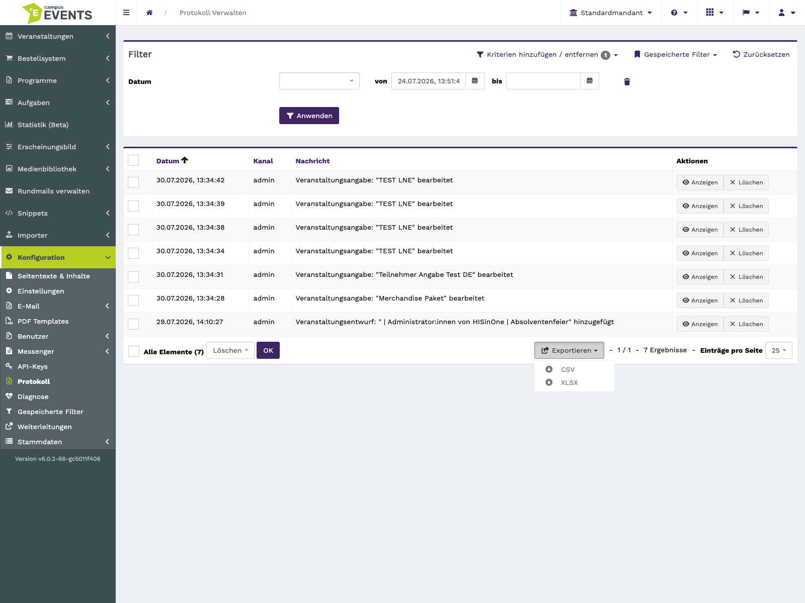Viewport: 805px width, 603px height.
Task: Open the apps grid icon menu
Action: (x=714, y=13)
